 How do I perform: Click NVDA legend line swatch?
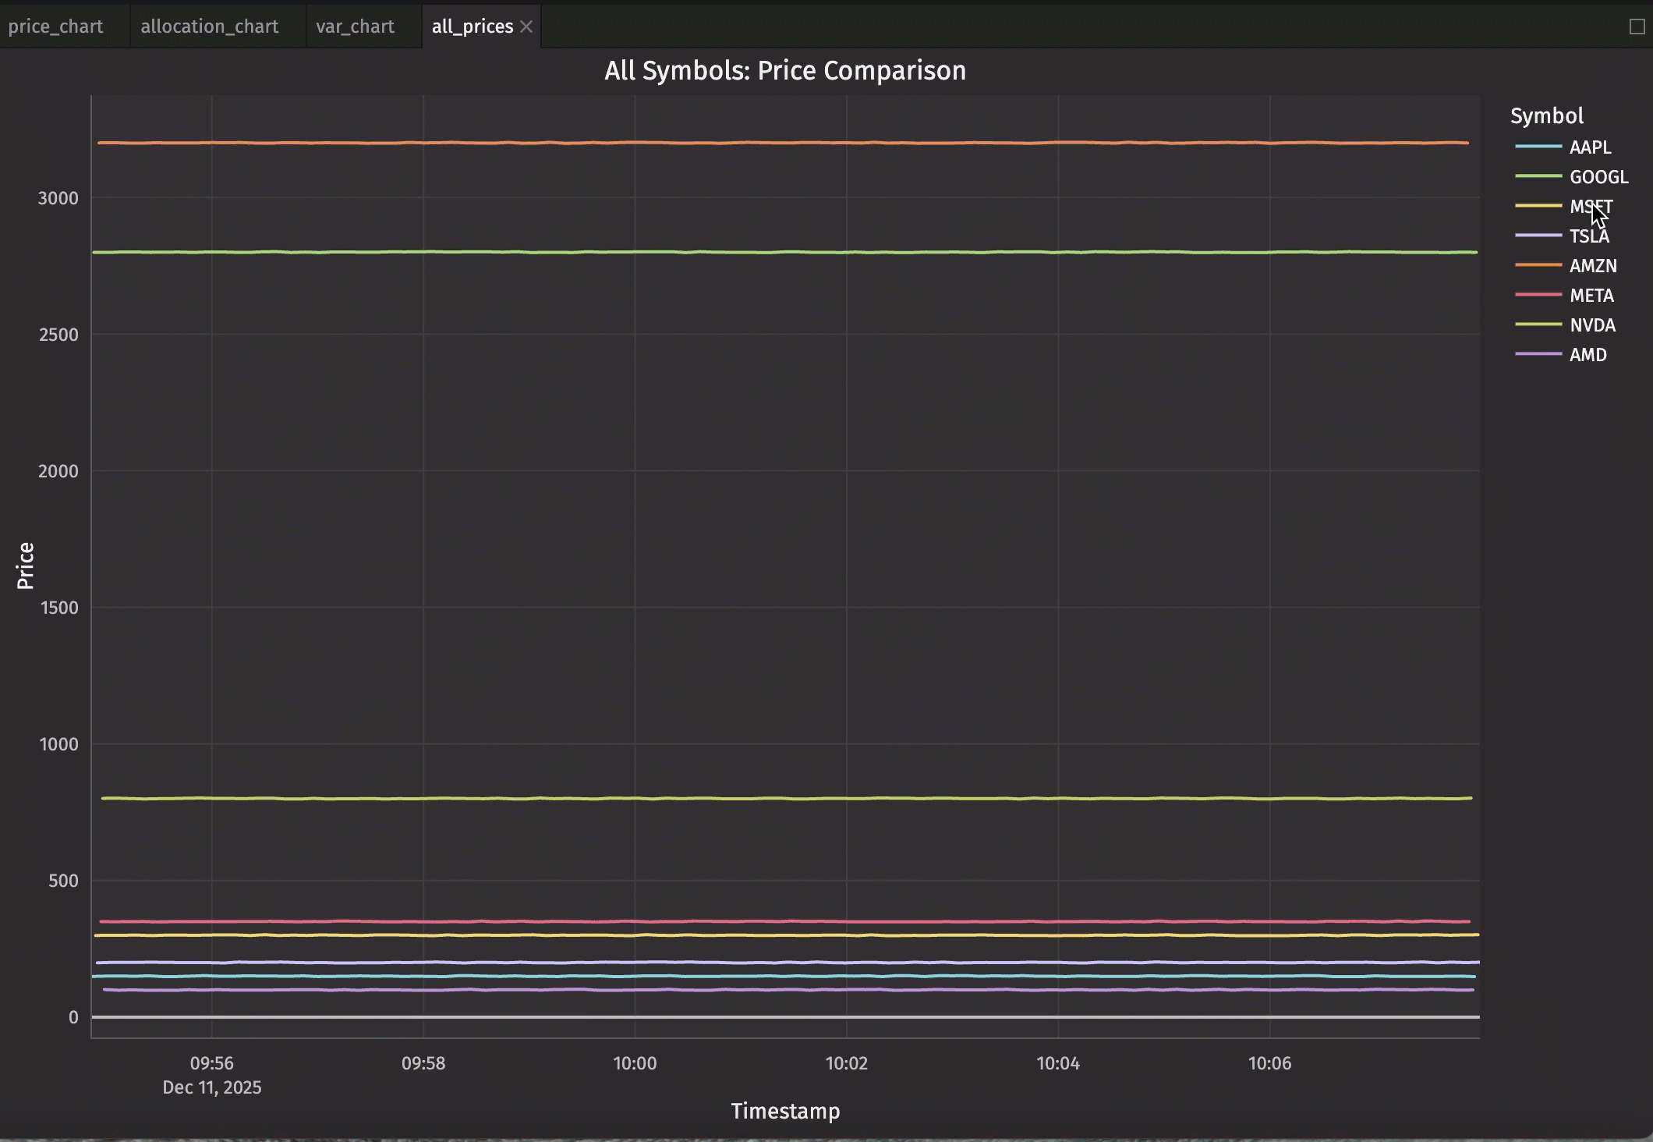pyautogui.click(x=1538, y=325)
